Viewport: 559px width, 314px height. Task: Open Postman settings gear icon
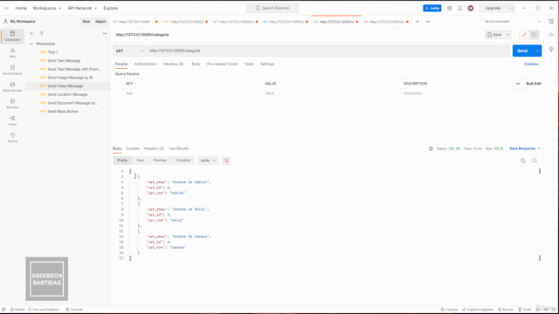click(450, 8)
